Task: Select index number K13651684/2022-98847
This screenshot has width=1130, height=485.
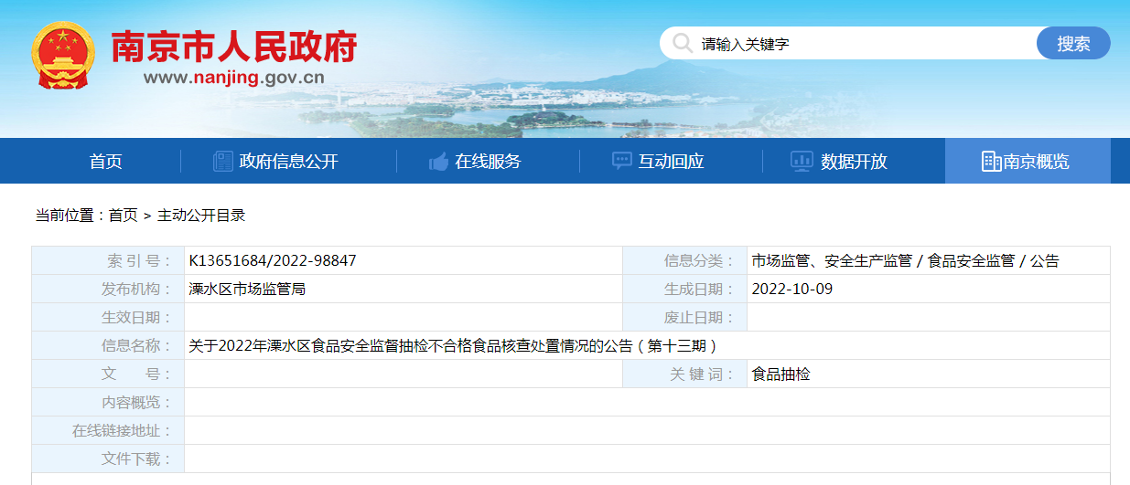Action: [x=273, y=261]
